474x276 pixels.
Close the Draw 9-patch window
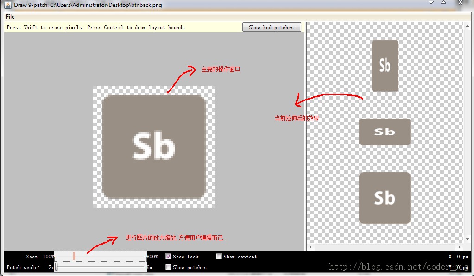[x=461, y=3]
